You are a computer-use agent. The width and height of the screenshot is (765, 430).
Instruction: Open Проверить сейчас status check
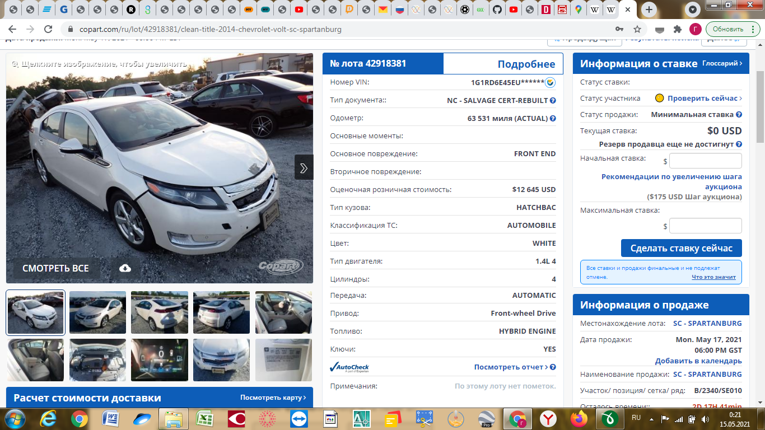704,99
